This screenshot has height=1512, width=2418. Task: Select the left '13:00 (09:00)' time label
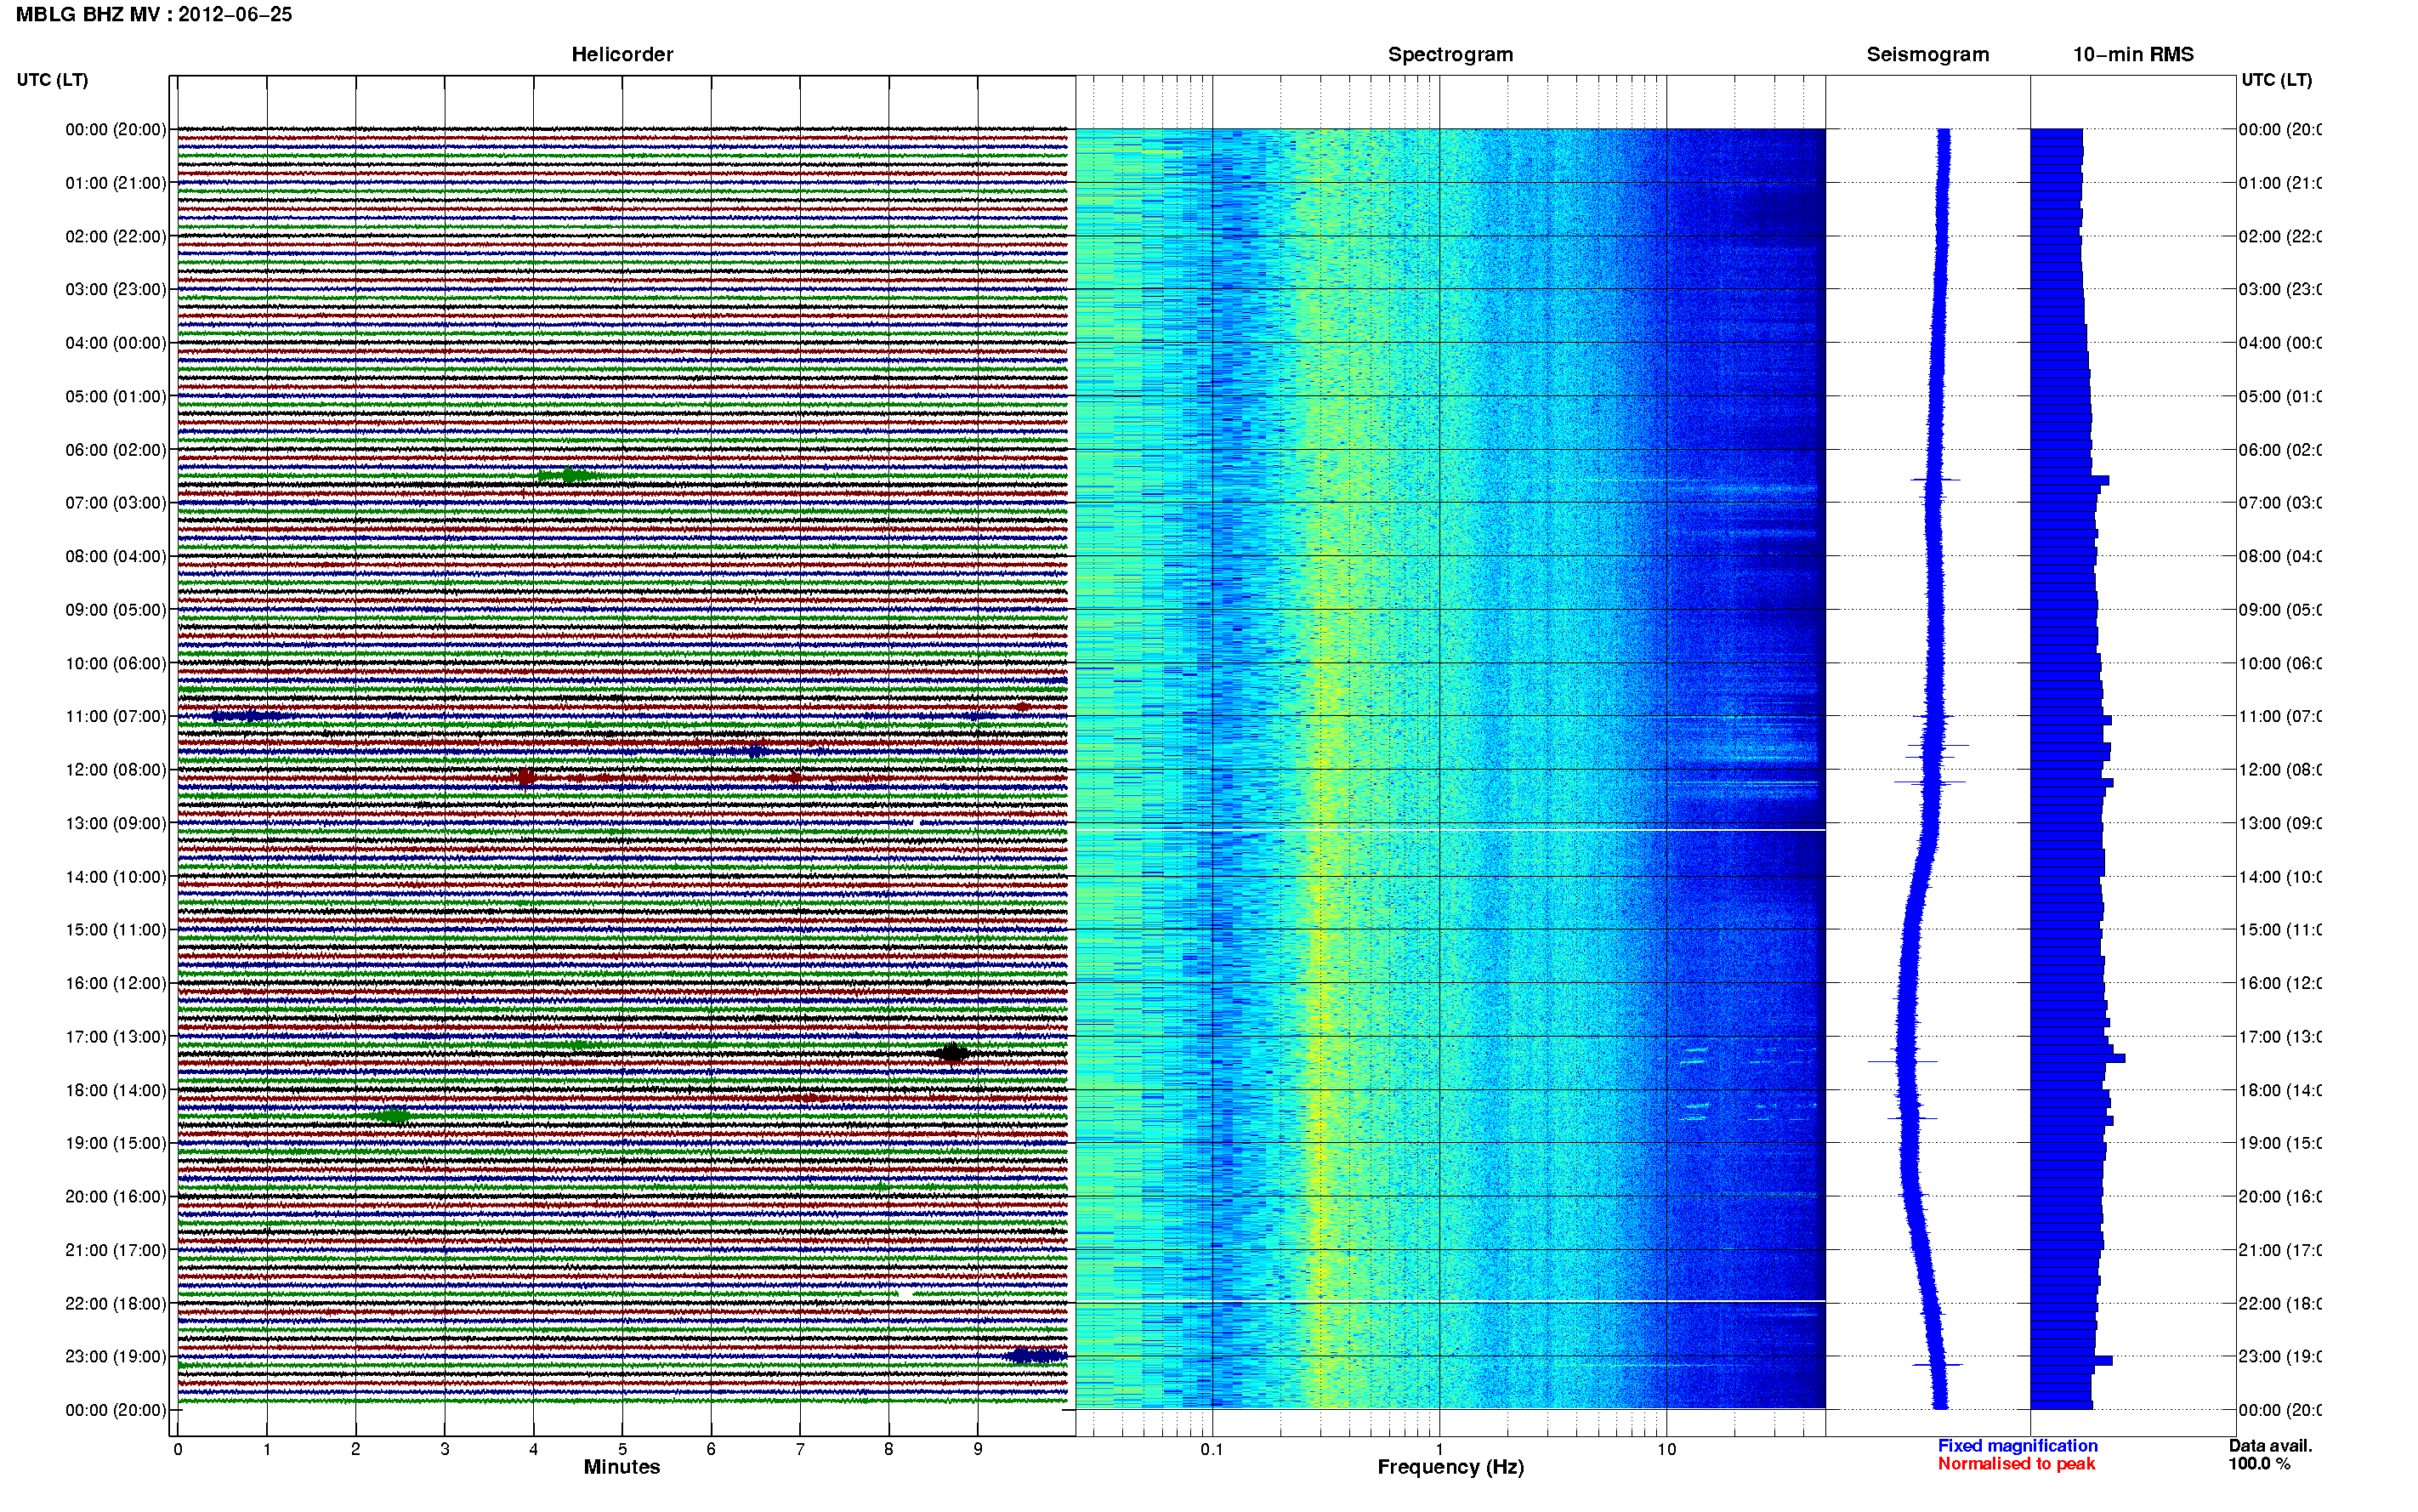point(116,823)
